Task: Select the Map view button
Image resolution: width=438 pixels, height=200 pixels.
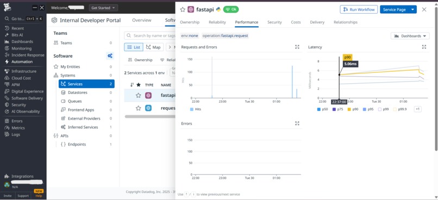Action: tap(153, 47)
